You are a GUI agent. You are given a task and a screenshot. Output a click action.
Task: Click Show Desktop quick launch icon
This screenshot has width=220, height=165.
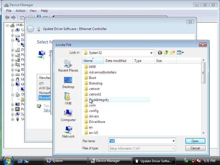click(20, 161)
